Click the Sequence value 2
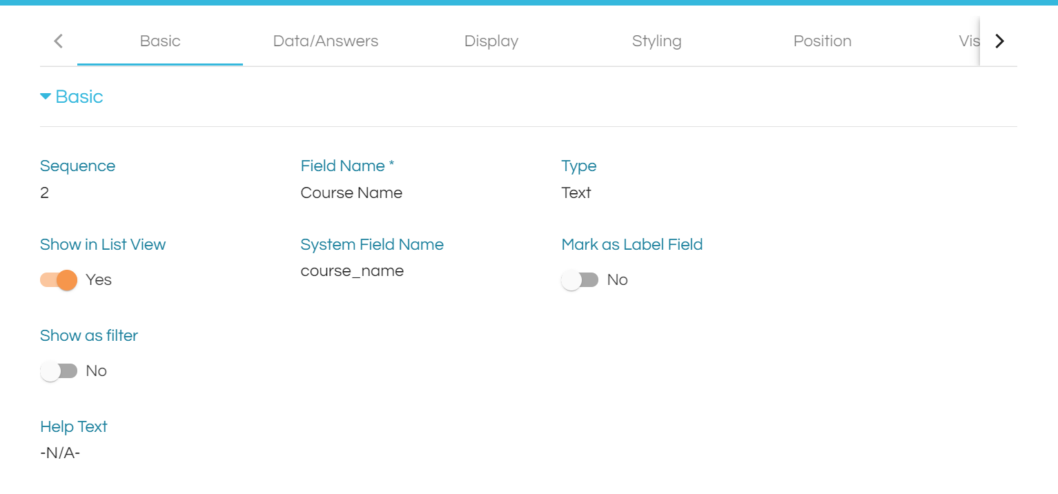Image resolution: width=1058 pixels, height=494 pixels. coord(45,193)
